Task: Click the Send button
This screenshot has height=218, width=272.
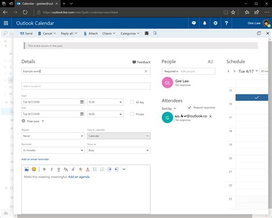Action: point(26,33)
